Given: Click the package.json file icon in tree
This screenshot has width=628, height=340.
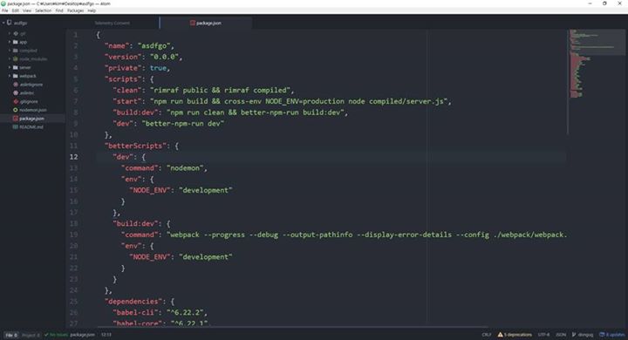Looking at the screenshot, I should point(16,119).
